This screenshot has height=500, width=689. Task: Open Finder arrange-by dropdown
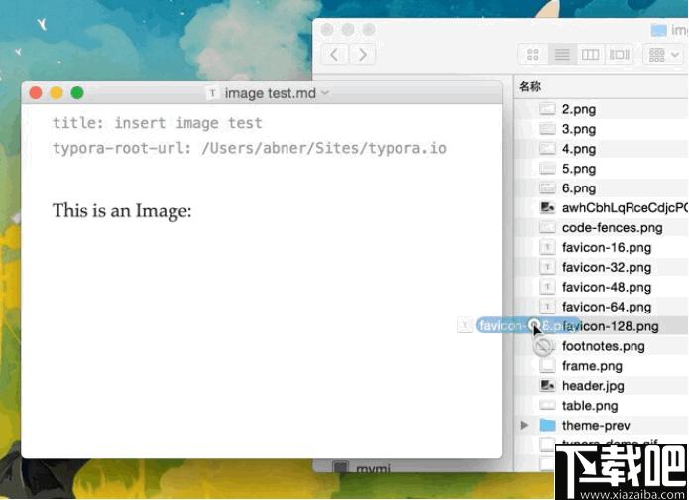click(x=663, y=55)
